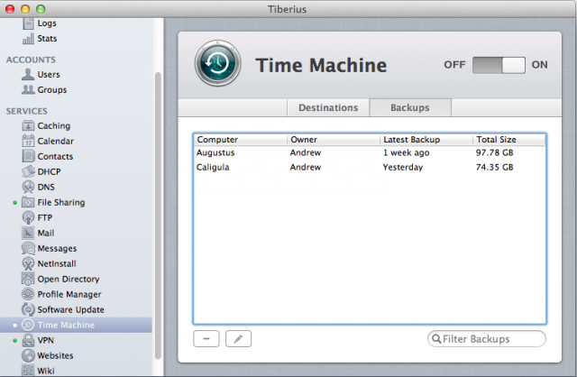
Task: Click the 74.35 GB size cell
Action: (x=494, y=167)
